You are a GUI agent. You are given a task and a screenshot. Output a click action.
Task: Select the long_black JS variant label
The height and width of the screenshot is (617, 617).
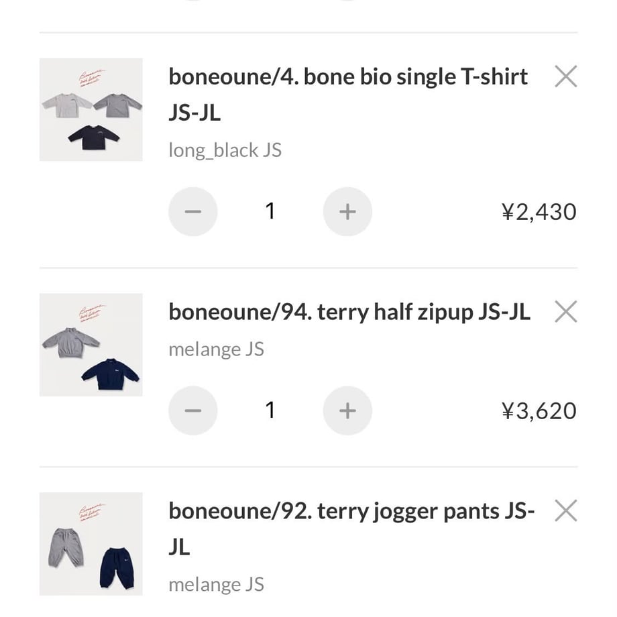pos(225,150)
